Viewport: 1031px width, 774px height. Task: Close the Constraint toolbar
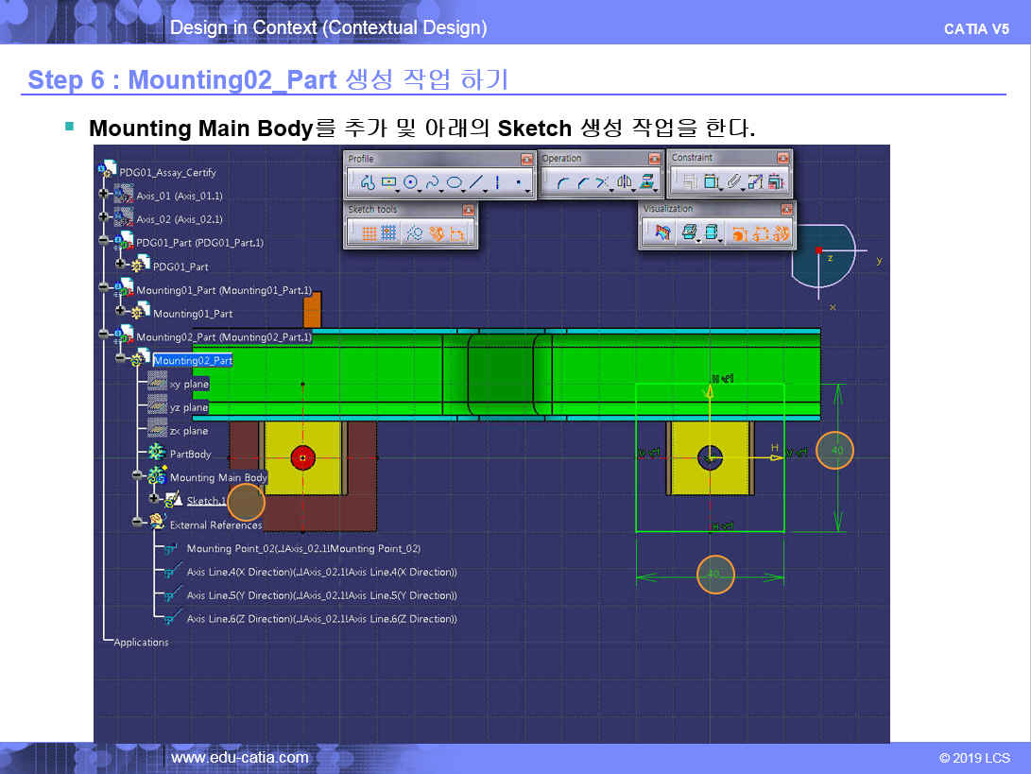tap(782, 158)
